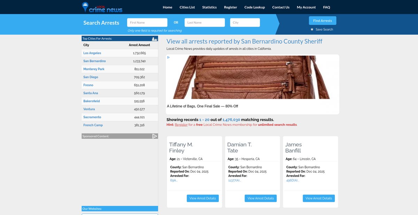This screenshot has height=215, width=418.
Task: Click the 1,476,030 matching results number
Action: pos(231,120)
